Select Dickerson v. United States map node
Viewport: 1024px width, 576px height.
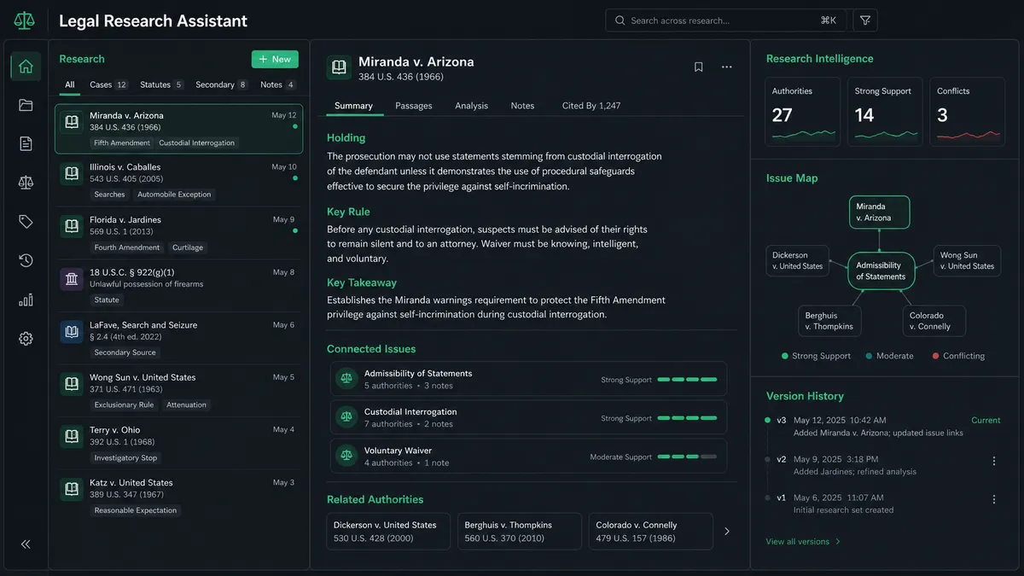(798, 260)
